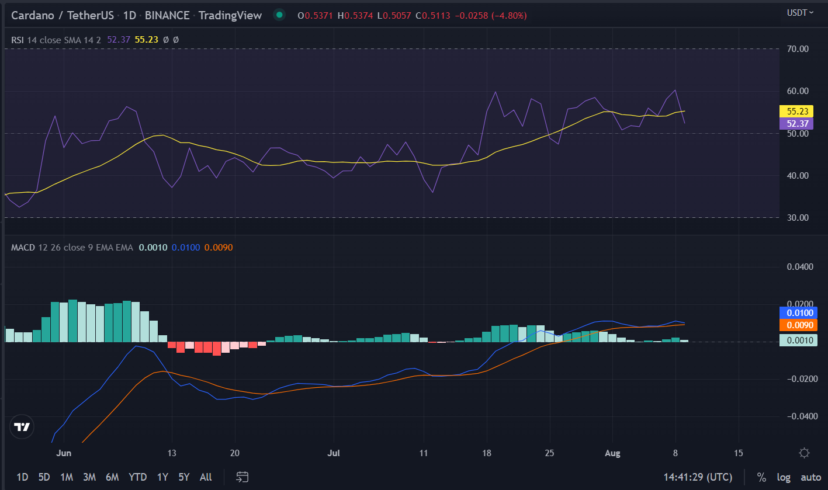The image size is (828, 490).
Task: Select the 1D time range
Action: click(x=22, y=477)
